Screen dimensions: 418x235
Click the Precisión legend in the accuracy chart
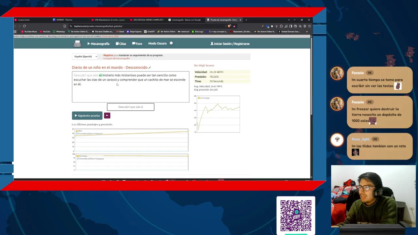click(x=82, y=156)
